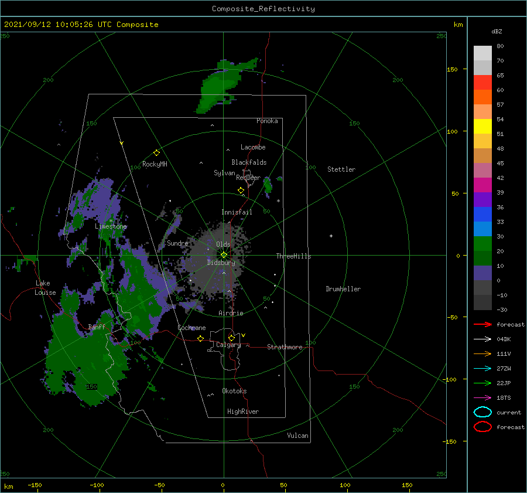Click the blue 36 dBZ color swatch
The height and width of the screenshot is (493, 527).
(x=482, y=215)
